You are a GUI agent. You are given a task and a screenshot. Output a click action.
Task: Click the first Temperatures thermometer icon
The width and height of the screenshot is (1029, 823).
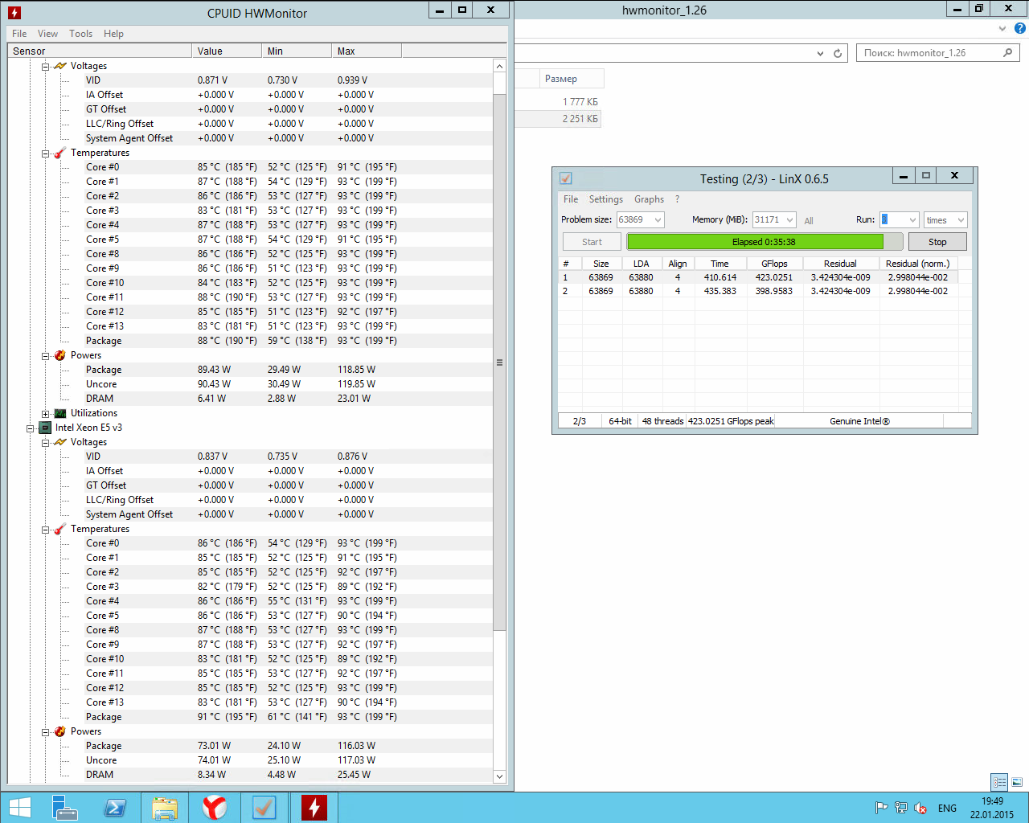[60, 153]
